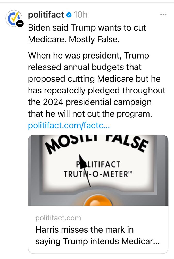Click the blue verified checkmark badge
Viewport: 174px width, 259px height.
point(69,15)
